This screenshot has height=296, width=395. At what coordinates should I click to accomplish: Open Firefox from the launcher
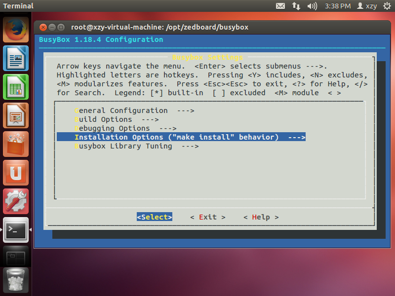[x=16, y=30]
